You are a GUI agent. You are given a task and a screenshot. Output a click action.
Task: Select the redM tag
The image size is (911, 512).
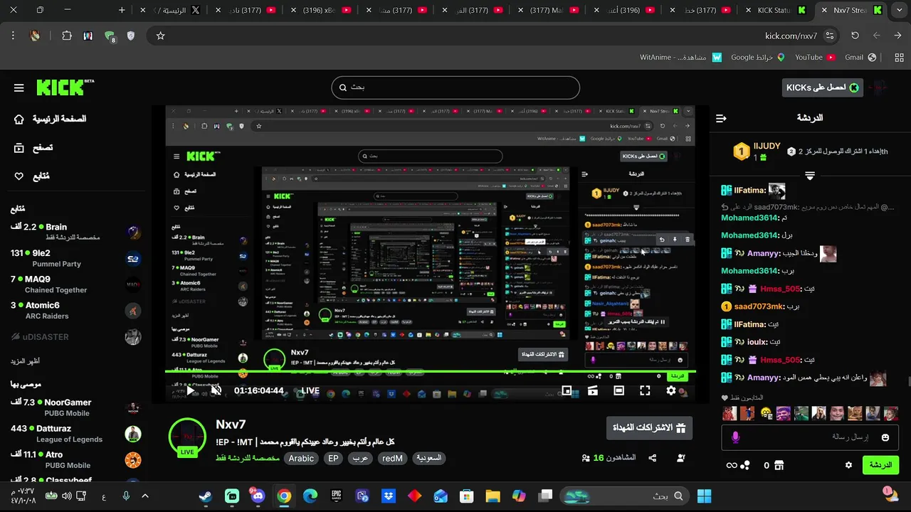(x=392, y=459)
